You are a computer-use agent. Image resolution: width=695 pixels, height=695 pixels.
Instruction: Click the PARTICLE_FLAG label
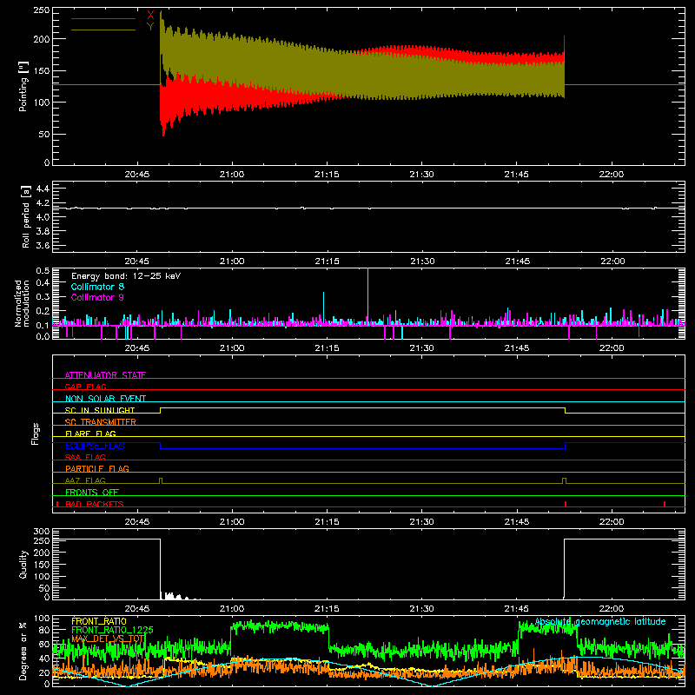point(97,468)
